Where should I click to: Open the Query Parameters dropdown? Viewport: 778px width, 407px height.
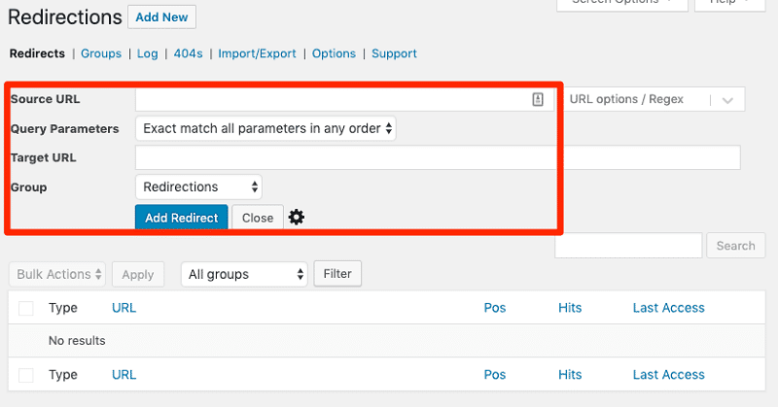265,128
